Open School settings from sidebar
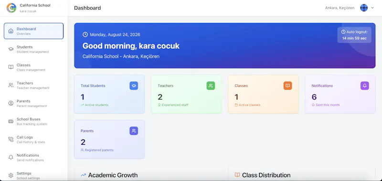 coord(33,175)
